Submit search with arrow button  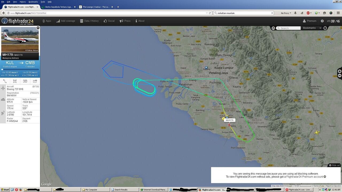272,13
